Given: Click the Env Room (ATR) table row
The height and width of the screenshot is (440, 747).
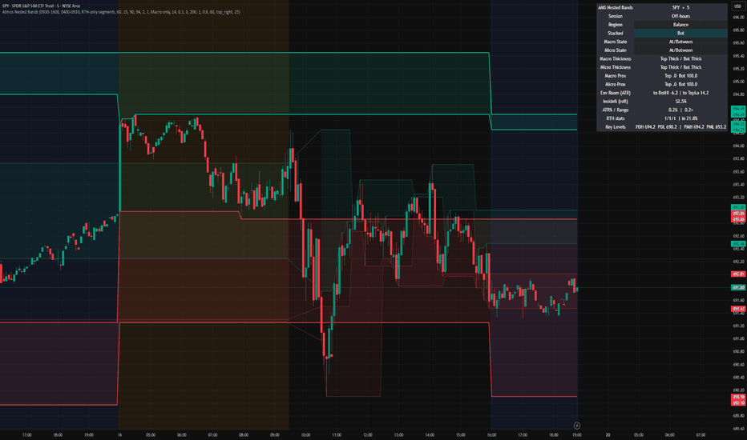Looking at the screenshot, I should pos(662,93).
